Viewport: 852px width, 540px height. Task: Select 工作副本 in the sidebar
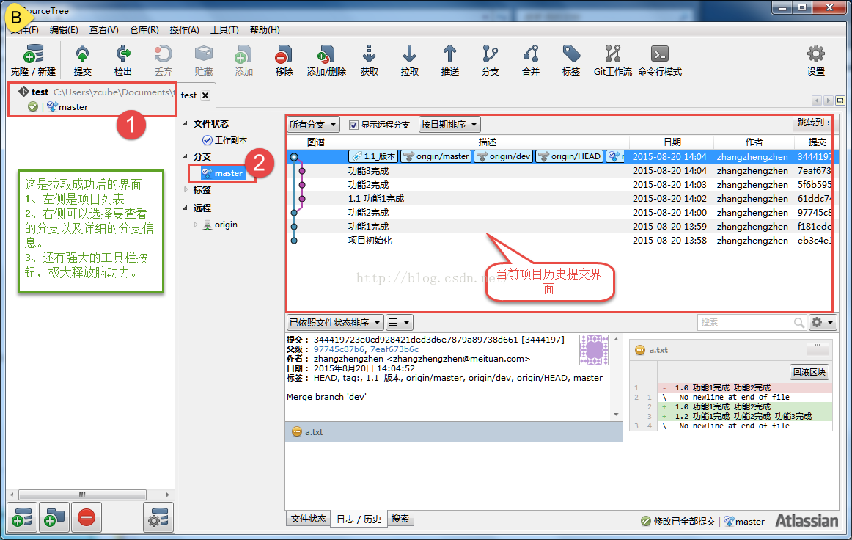(x=224, y=140)
